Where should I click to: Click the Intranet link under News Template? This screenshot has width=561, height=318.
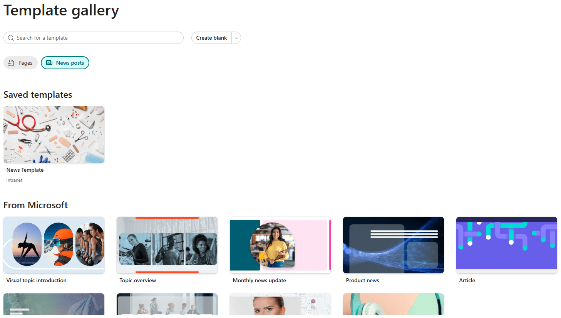pyautogui.click(x=14, y=180)
